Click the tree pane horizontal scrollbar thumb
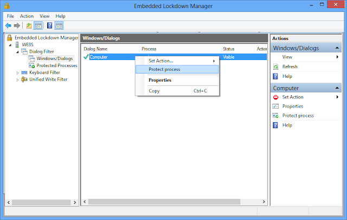The image size is (347, 220). (41, 202)
